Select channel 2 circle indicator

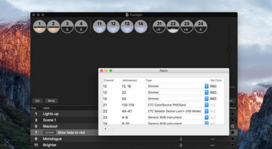[x=53, y=26]
